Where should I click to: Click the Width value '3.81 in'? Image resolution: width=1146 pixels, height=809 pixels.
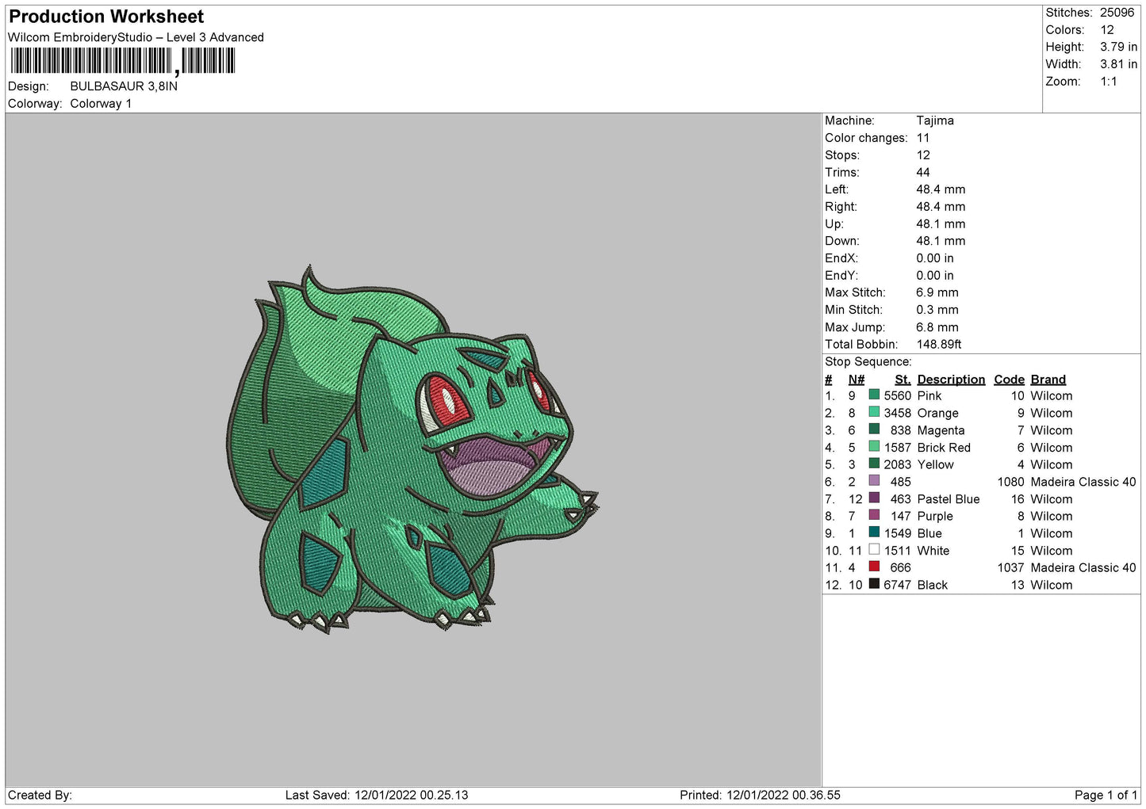(x=1118, y=64)
